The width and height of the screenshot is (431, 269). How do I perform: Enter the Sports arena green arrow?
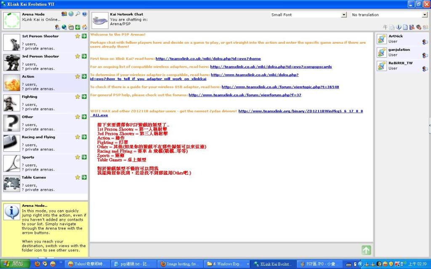(x=84, y=157)
